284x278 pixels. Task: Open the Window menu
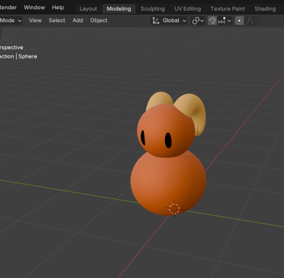pos(34,8)
